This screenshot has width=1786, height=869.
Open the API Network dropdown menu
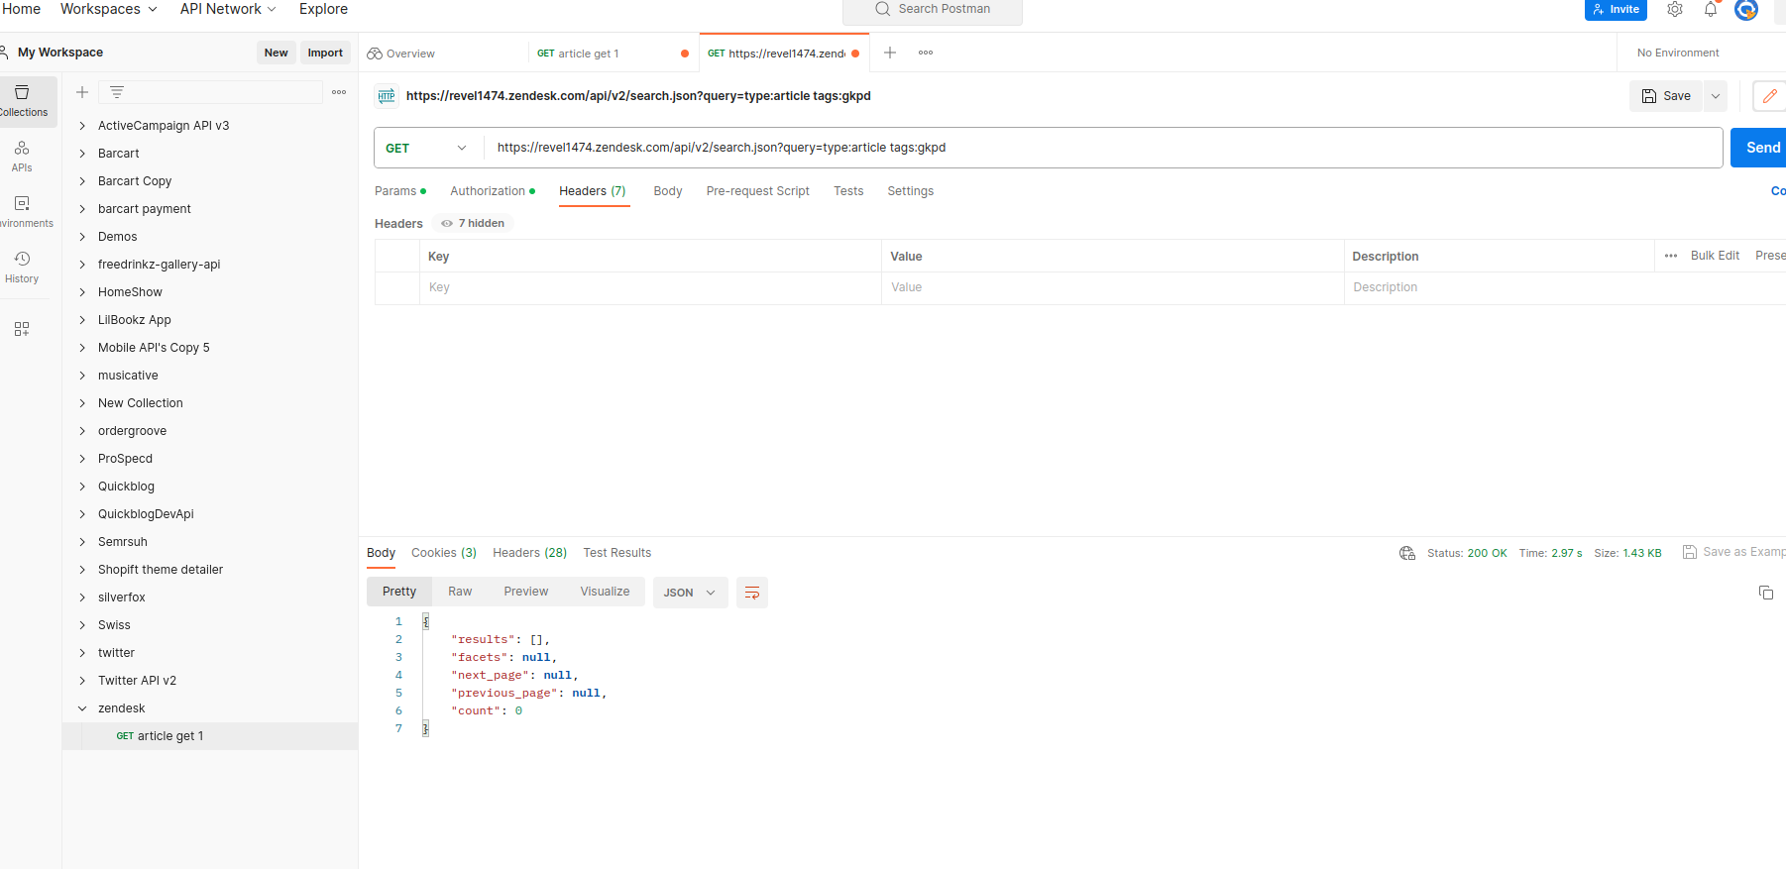pyautogui.click(x=228, y=9)
